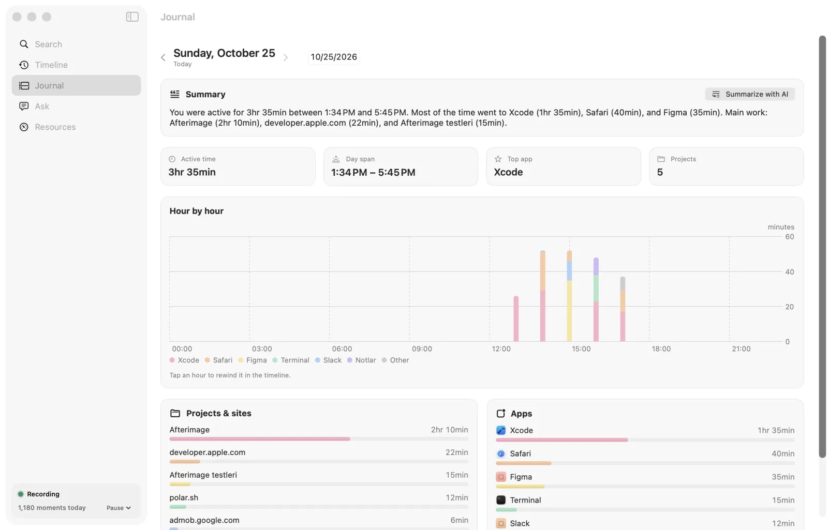828x530 pixels.
Task: Go to the next day
Action: point(286,57)
